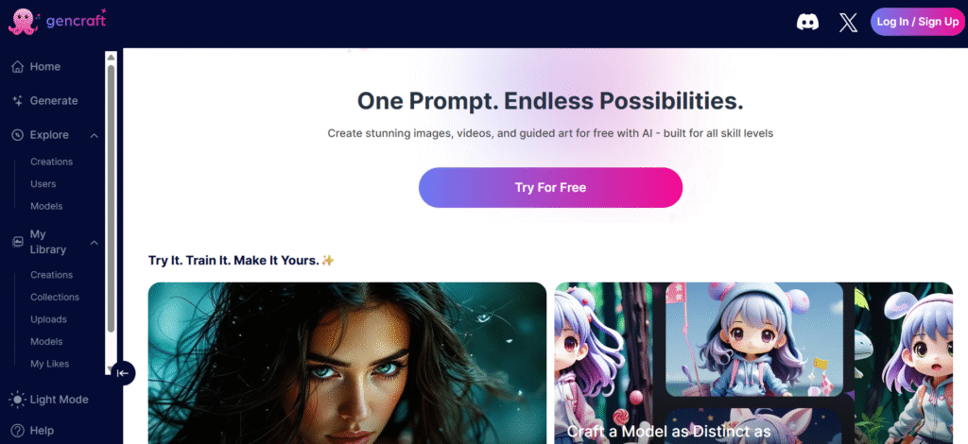Click the Log In / Sign Up button
The image size is (968, 444).
click(917, 22)
